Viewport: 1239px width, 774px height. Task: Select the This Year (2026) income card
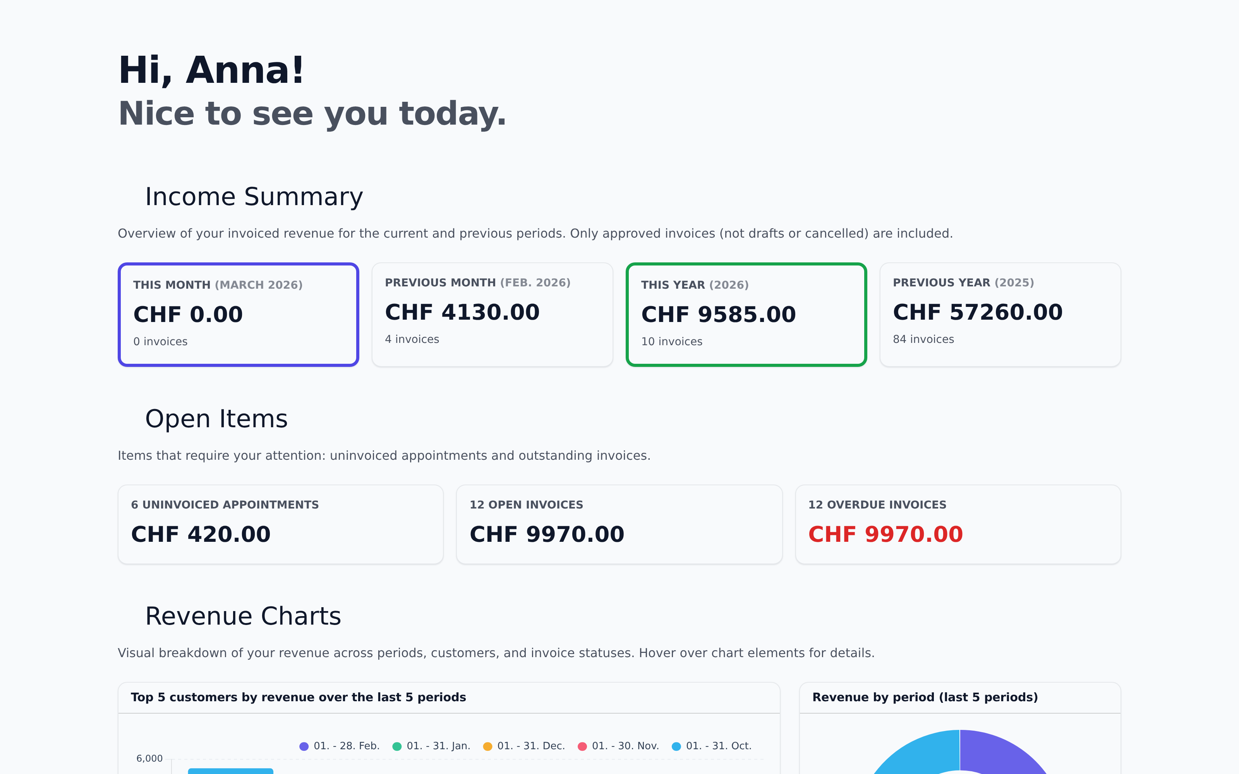coord(746,314)
